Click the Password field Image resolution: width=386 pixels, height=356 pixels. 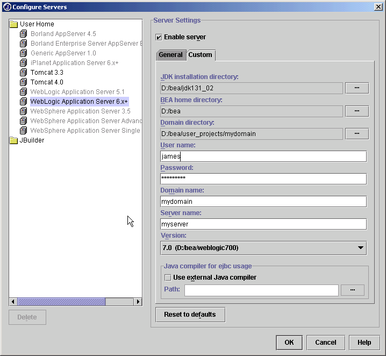[x=263, y=179]
